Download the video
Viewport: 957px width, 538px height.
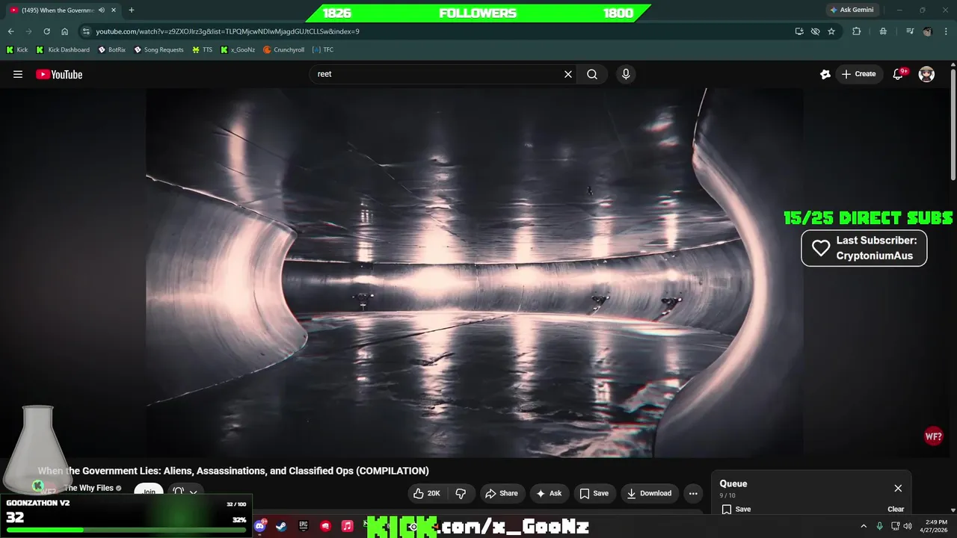(x=649, y=493)
